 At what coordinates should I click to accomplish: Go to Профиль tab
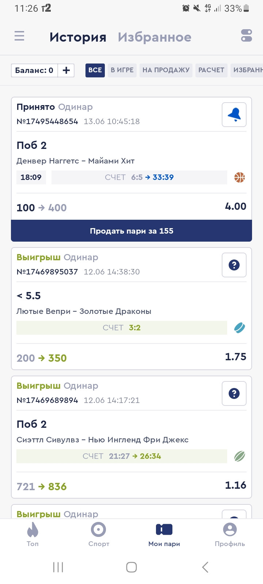click(x=230, y=534)
